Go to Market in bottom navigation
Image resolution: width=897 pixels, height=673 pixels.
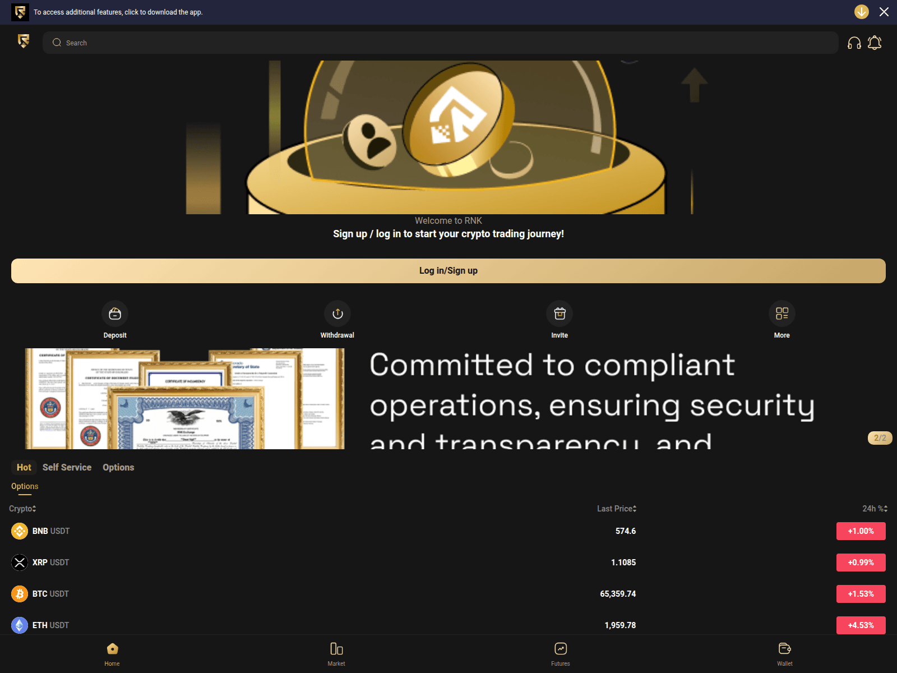click(336, 654)
